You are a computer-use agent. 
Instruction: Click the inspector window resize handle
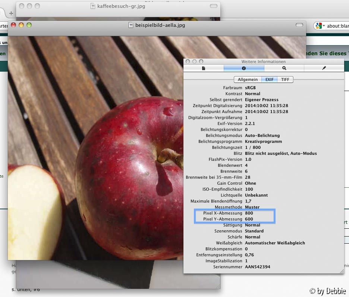(x=342, y=271)
